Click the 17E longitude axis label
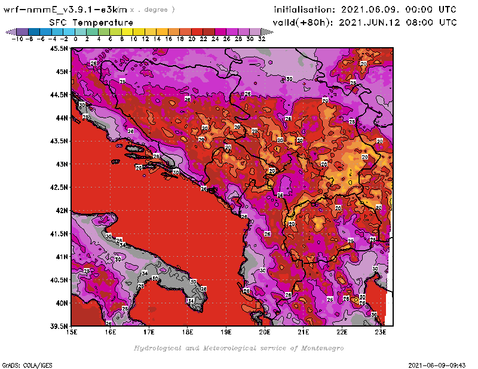This screenshot has width=478, height=369. (149, 332)
